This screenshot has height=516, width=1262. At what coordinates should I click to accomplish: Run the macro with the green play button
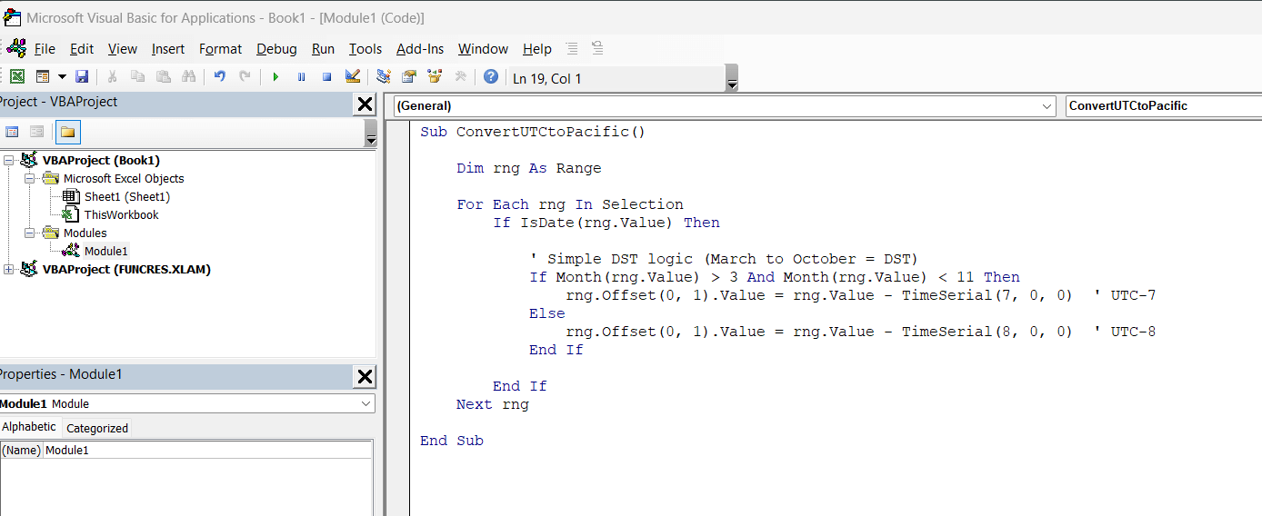pyautogui.click(x=275, y=77)
